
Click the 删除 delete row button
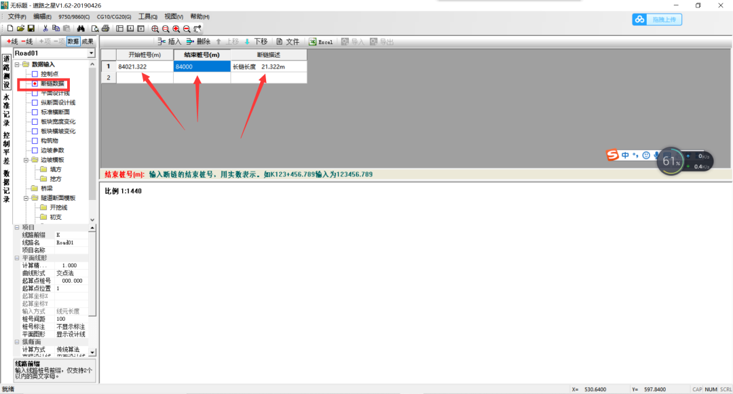coord(198,41)
